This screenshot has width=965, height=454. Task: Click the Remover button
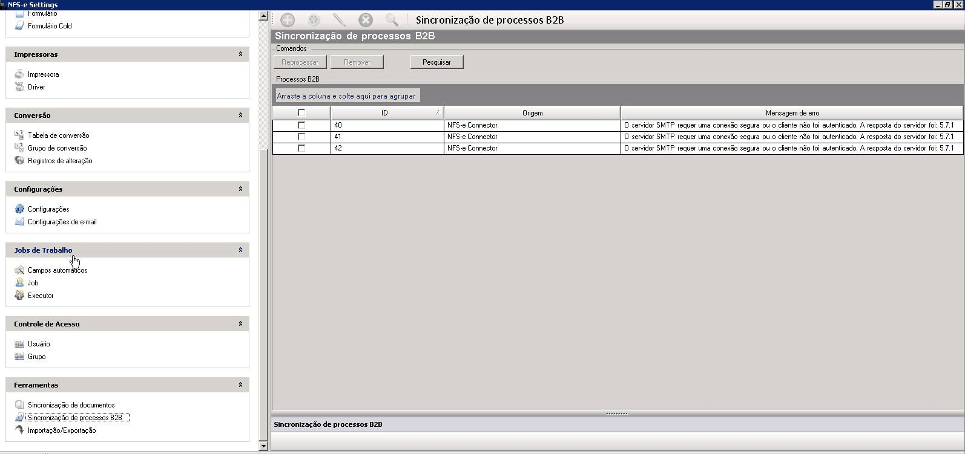tap(357, 62)
